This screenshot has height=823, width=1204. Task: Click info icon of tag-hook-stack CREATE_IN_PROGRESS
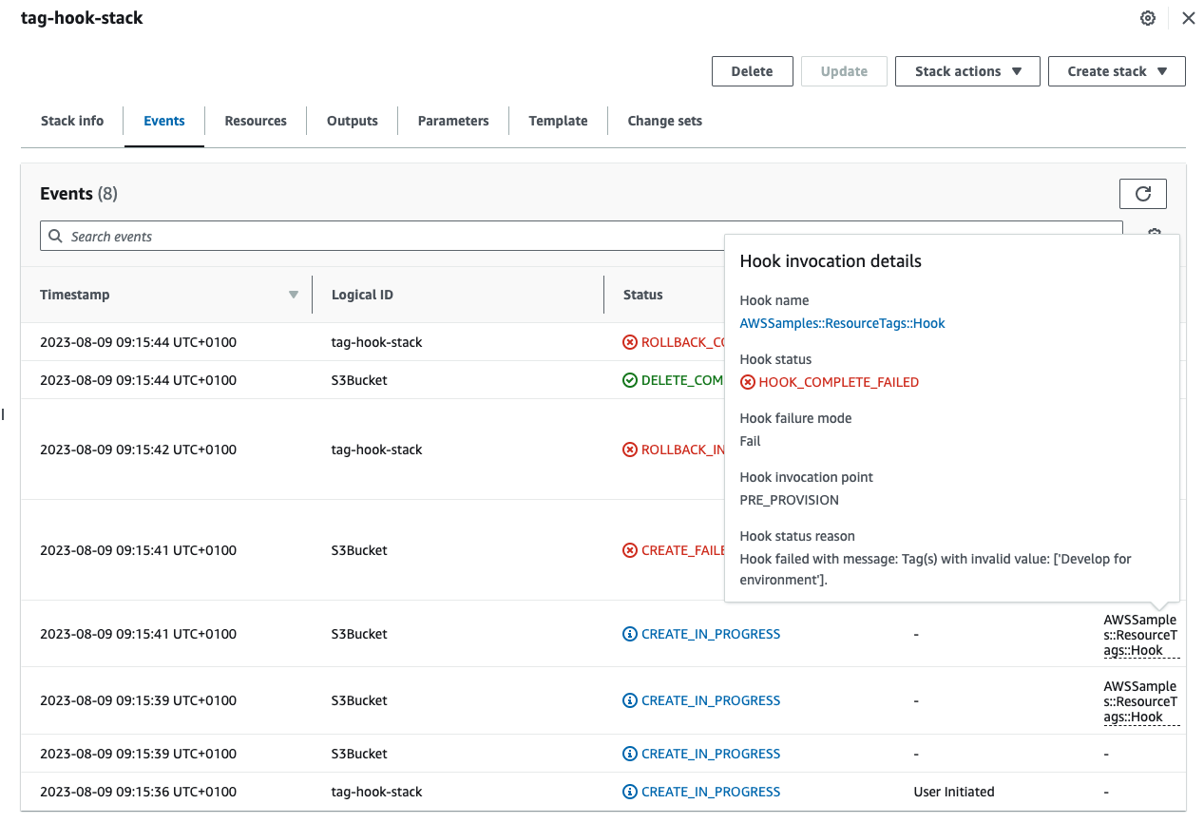[x=630, y=792]
